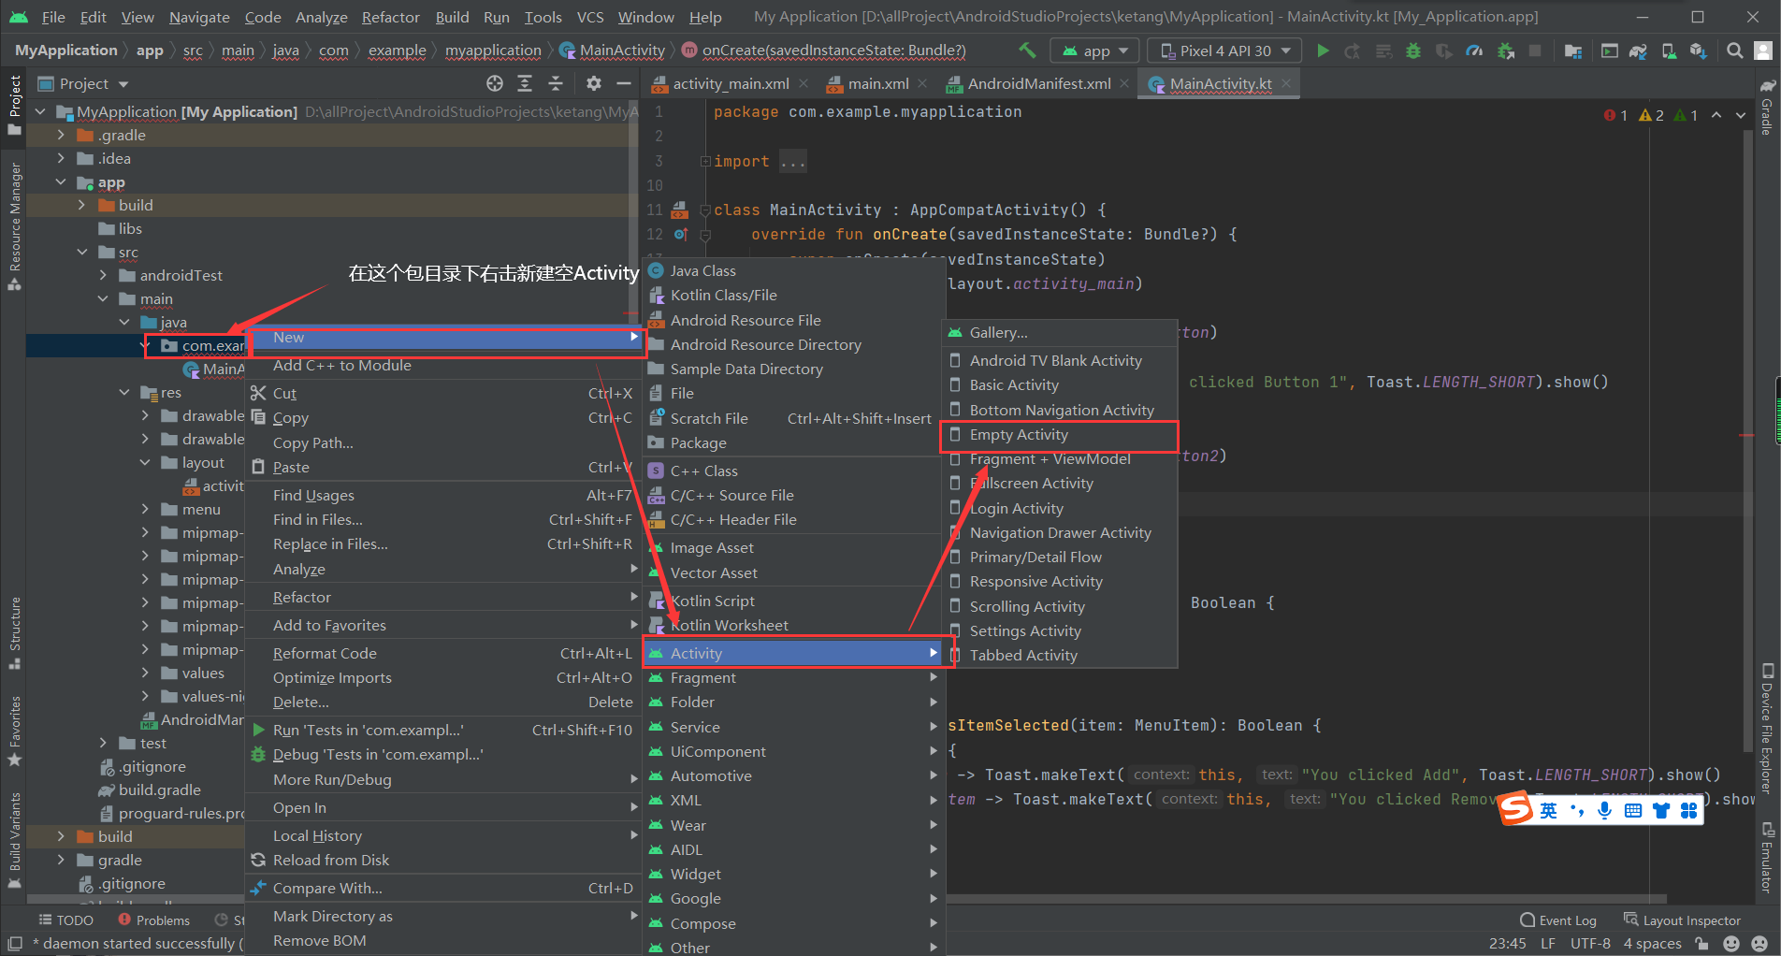This screenshot has height=956, width=1781.
Task: Click the red error indicator count
Action: pyautogui.click(x=1615, y=115)
